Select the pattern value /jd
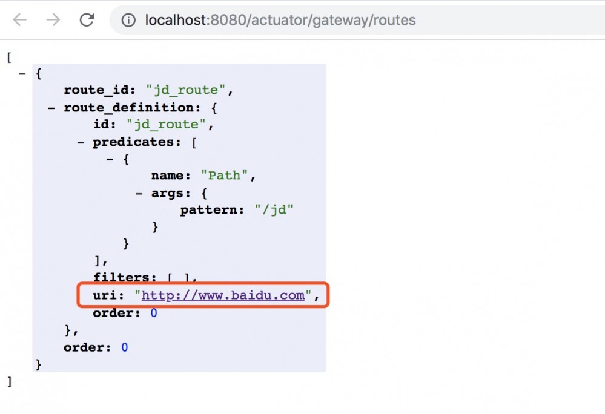 [x=274, y=209]
